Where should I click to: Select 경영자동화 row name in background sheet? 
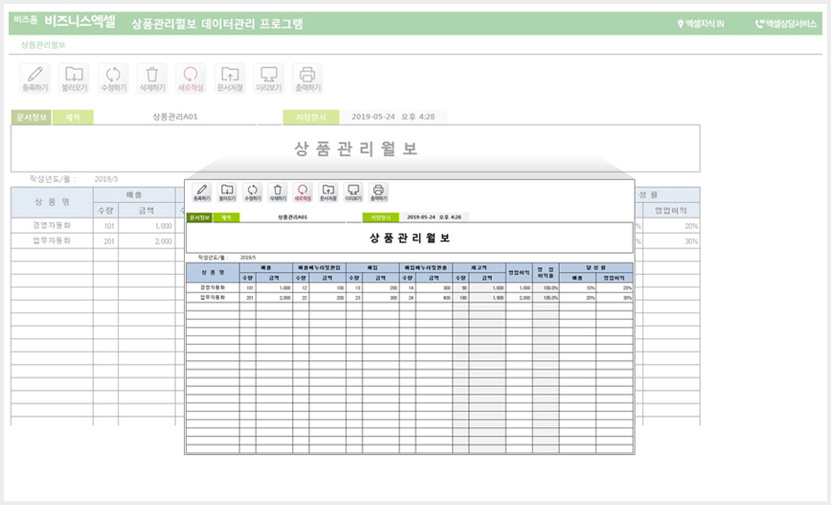click(52, 225)
